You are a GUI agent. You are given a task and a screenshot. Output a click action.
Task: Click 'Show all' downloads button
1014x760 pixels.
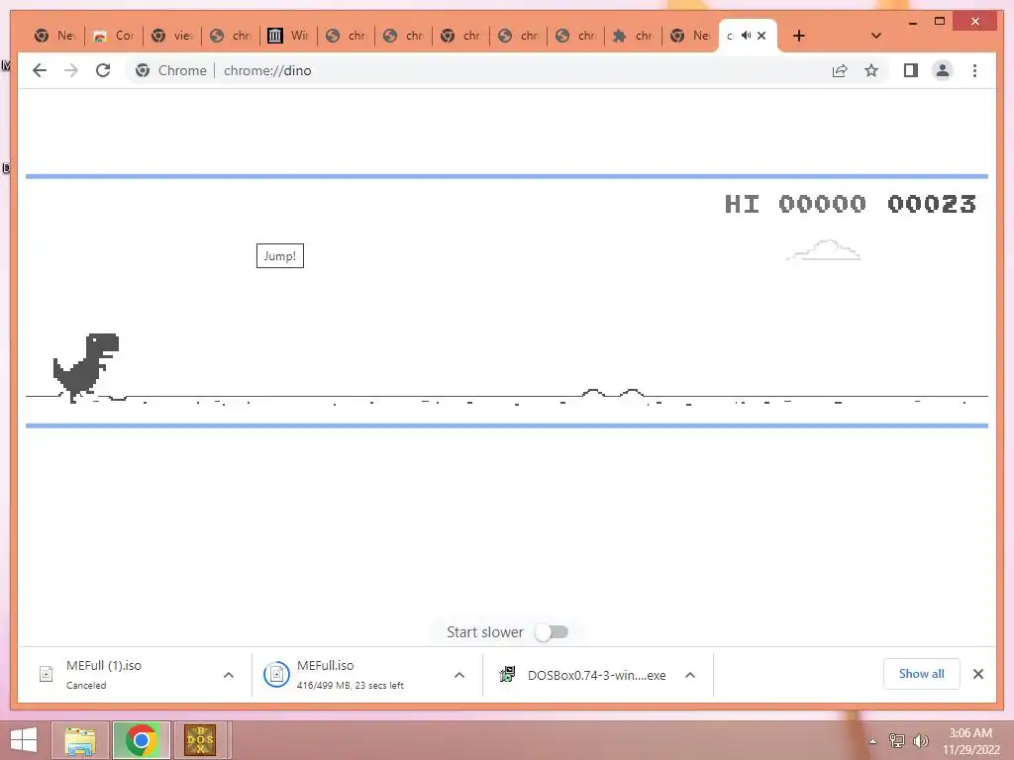point(922,674)
